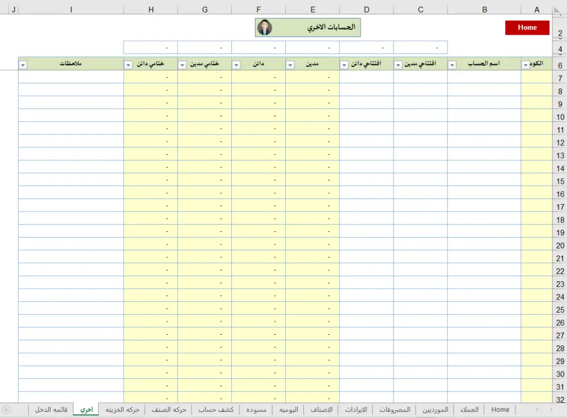Viewport: 567px width, 418px height.
Task: Select row 7 header
Action: tap(560, 78)
